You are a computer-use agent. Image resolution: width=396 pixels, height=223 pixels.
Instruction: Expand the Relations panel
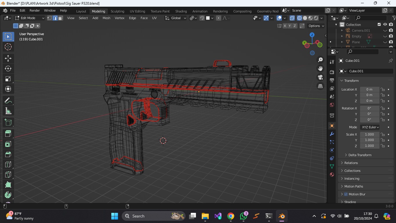point(351,163)
